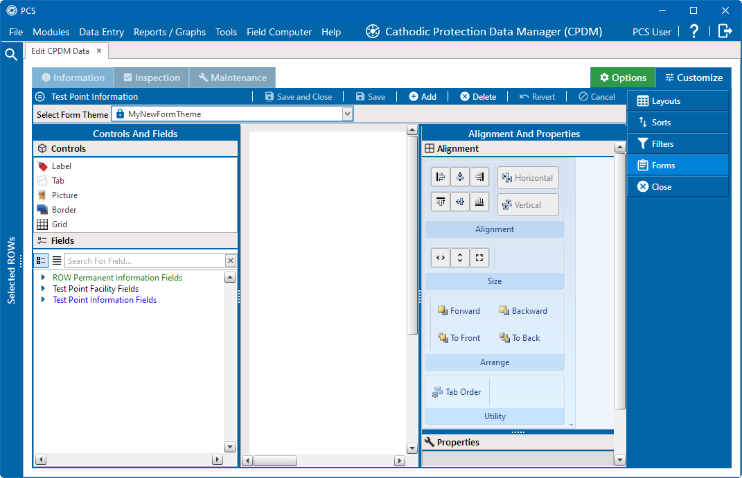Expand Test Point Information Fields node
The height and width of the screenshot is (478, 742).
click(44, 300)
